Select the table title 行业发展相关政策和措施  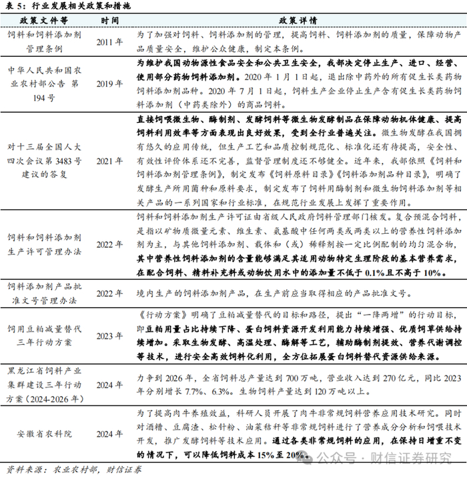81,5
